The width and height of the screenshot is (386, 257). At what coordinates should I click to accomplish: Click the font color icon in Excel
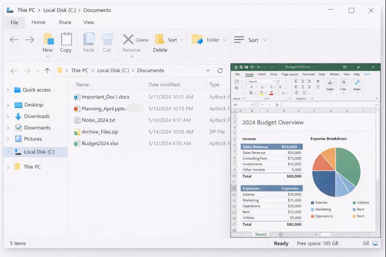(272, 93)
